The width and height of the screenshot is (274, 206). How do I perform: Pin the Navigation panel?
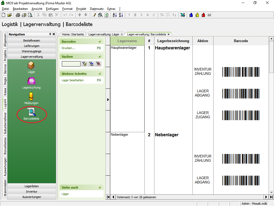click(x=50, y=34)
